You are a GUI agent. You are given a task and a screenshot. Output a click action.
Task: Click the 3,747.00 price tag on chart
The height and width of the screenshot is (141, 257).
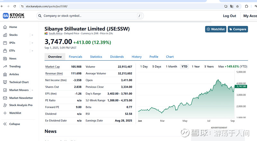(x=241, y=86)
